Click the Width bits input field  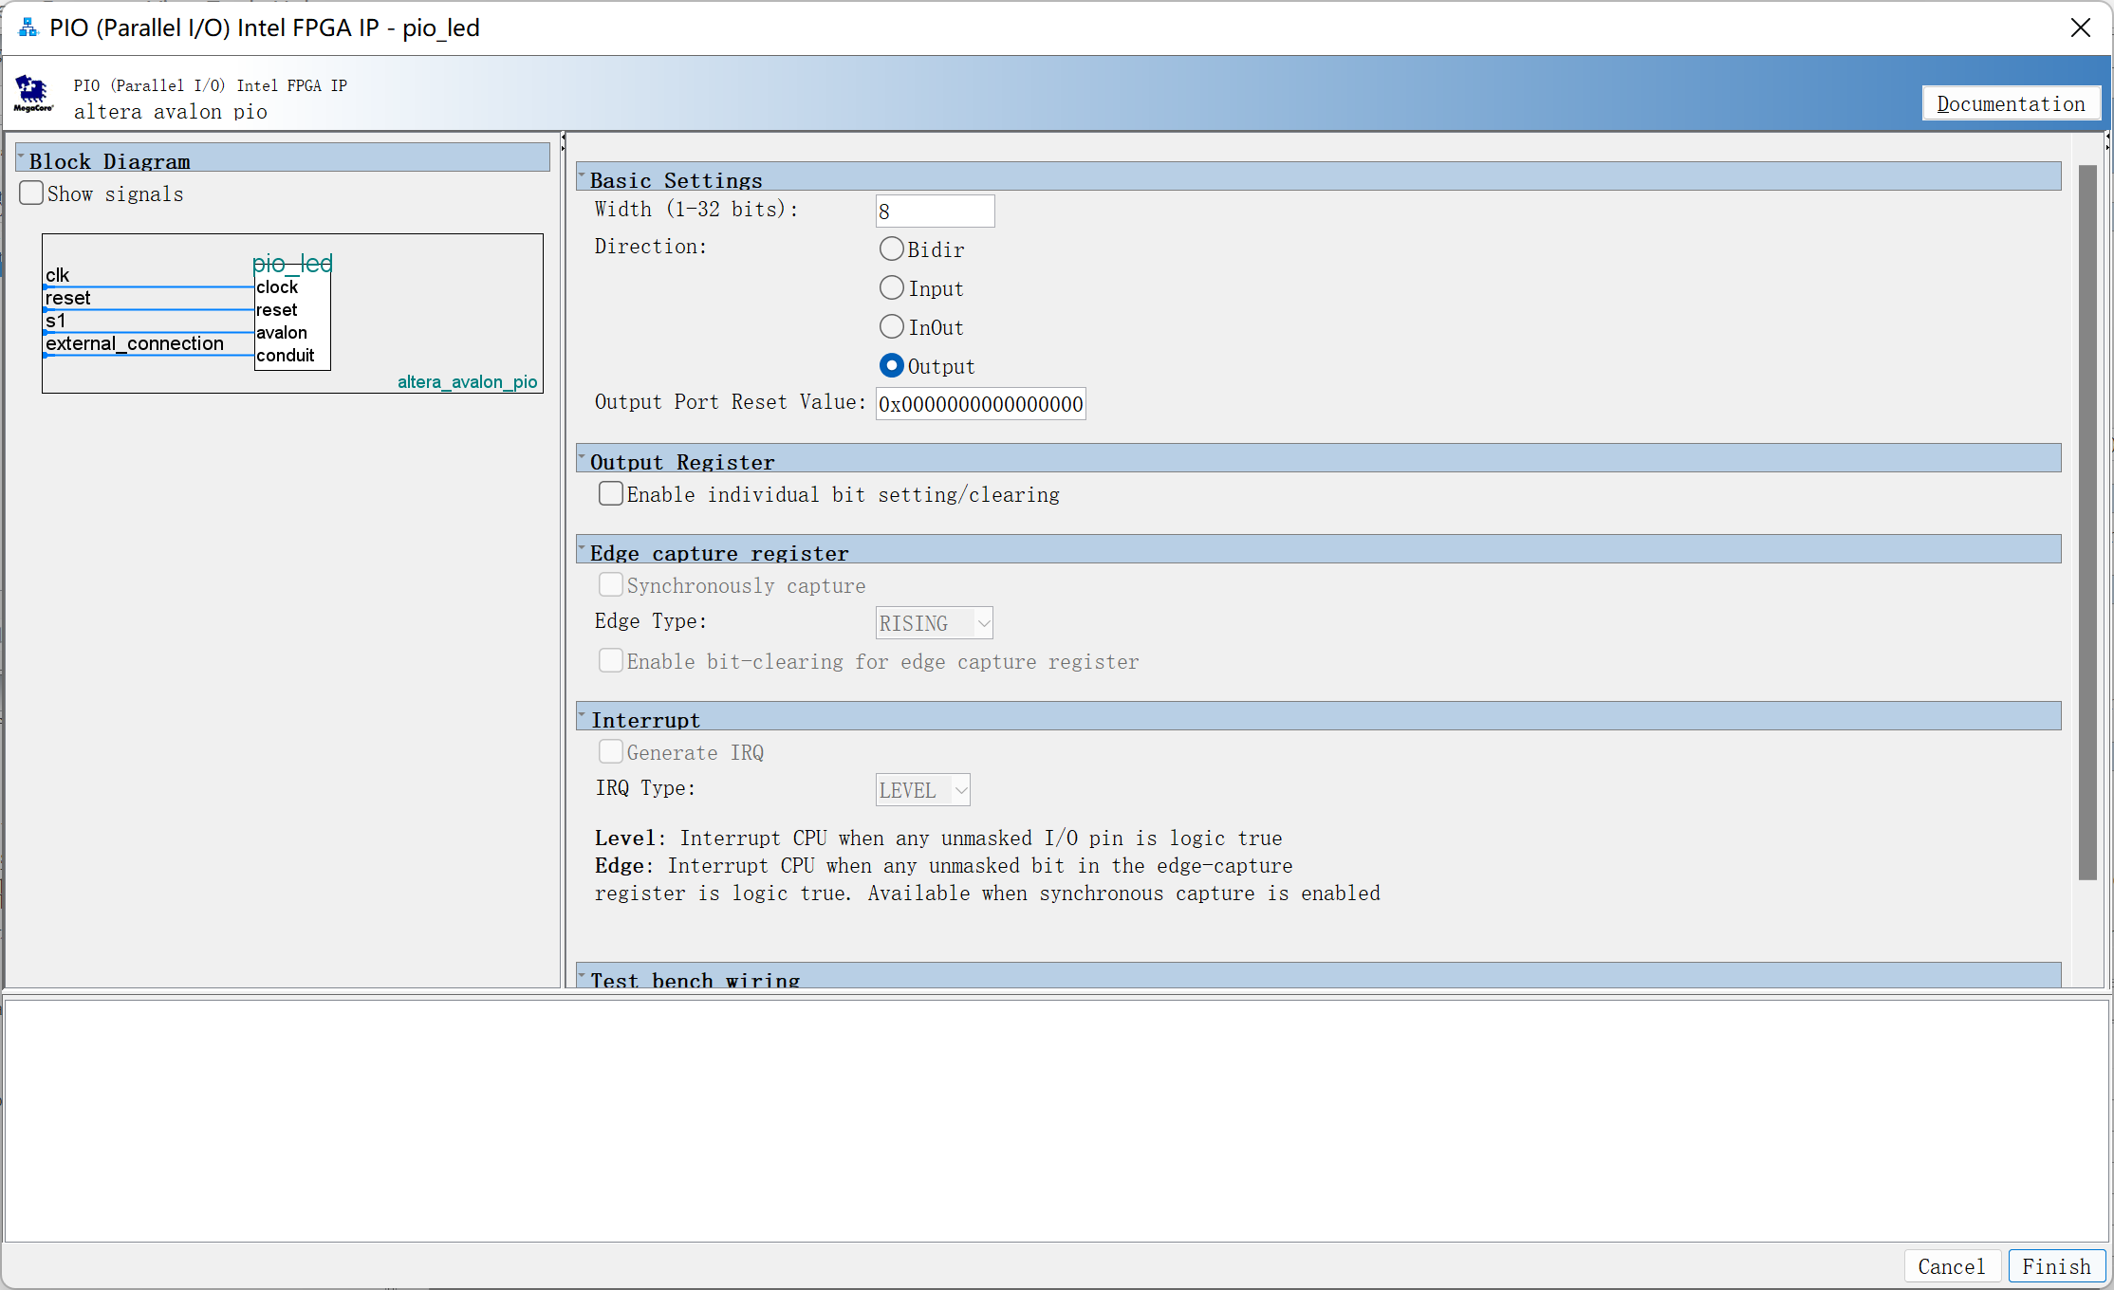point(935,212)
